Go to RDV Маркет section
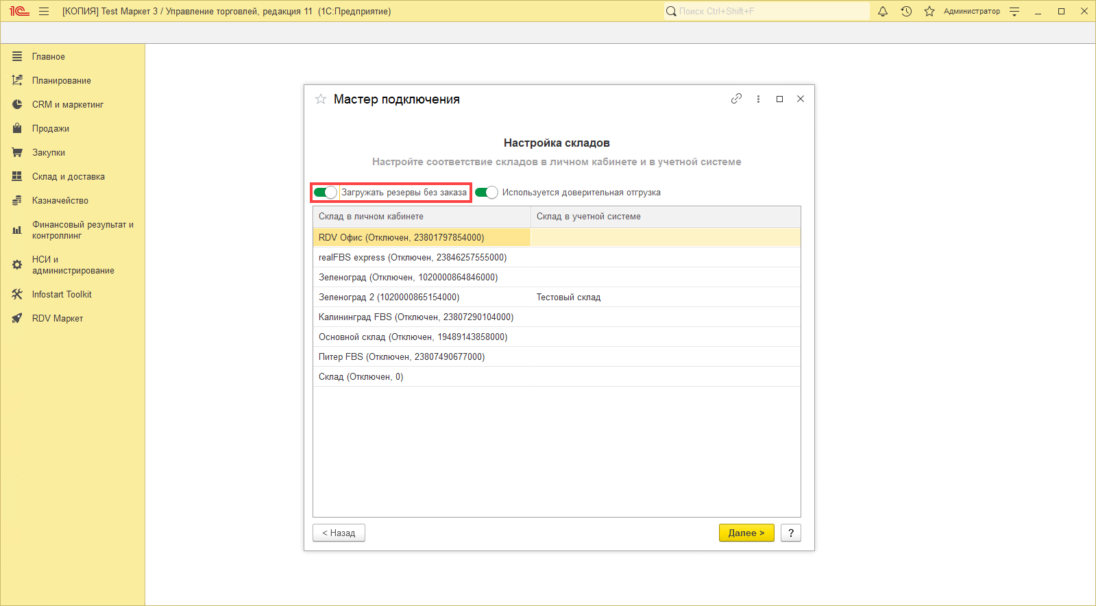Viewport: 1096px width, 606px height. [57, 319]
